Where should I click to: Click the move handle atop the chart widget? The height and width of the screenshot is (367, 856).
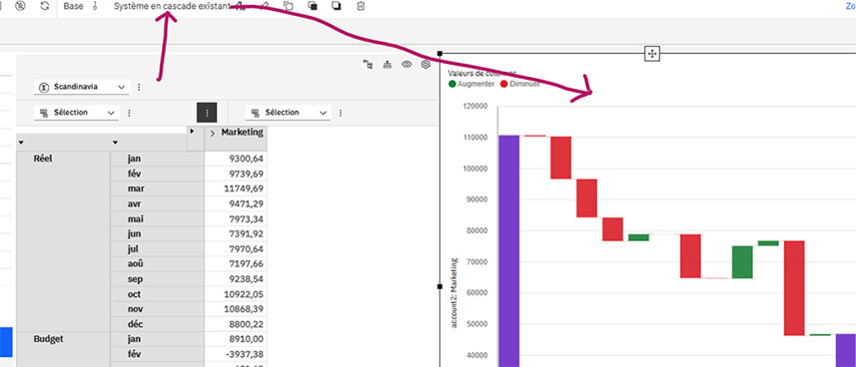tap(652, 54)
